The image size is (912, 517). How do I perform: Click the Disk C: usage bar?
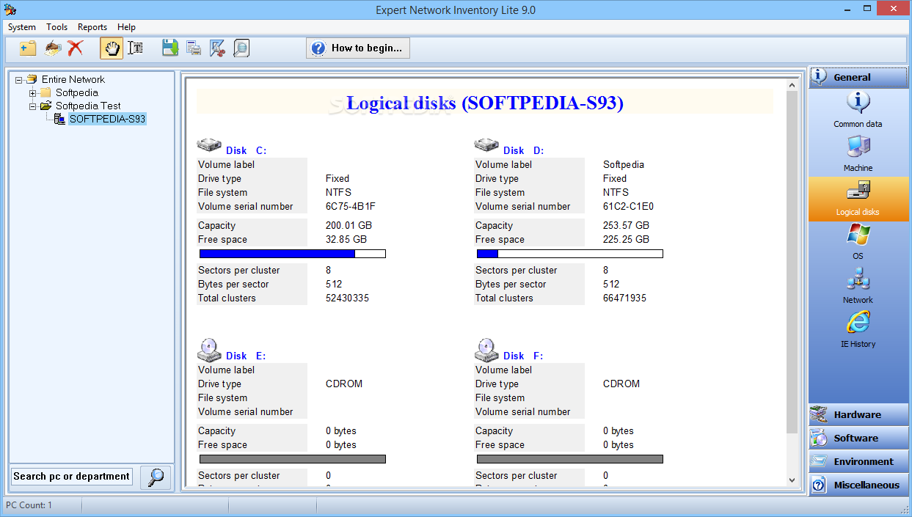click(293, 254)
